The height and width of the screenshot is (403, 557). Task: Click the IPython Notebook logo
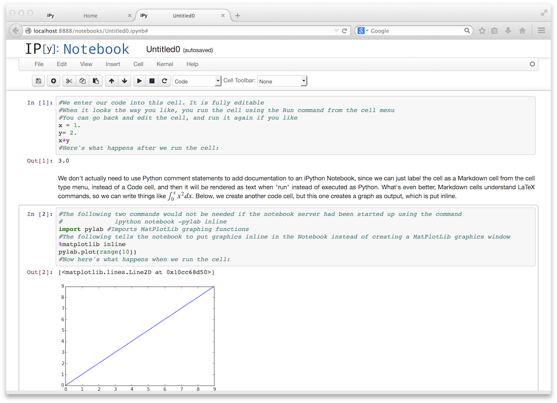(77, 49)
